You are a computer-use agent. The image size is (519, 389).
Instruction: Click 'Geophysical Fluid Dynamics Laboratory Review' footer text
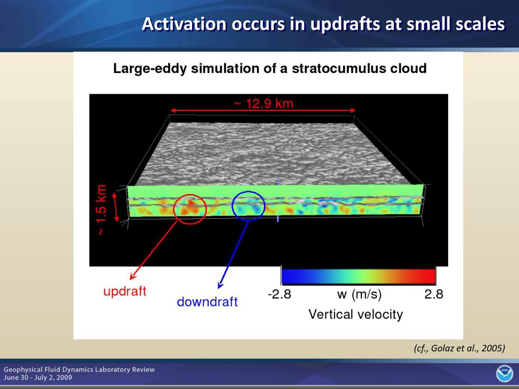pos(79,369)
